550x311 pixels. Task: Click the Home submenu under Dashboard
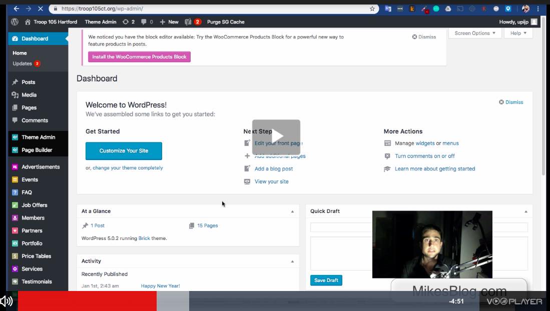point(20,53)
